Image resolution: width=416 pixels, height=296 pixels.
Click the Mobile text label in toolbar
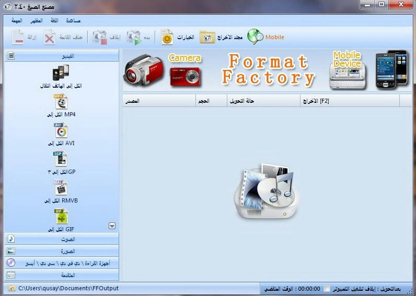click(274, 37)
